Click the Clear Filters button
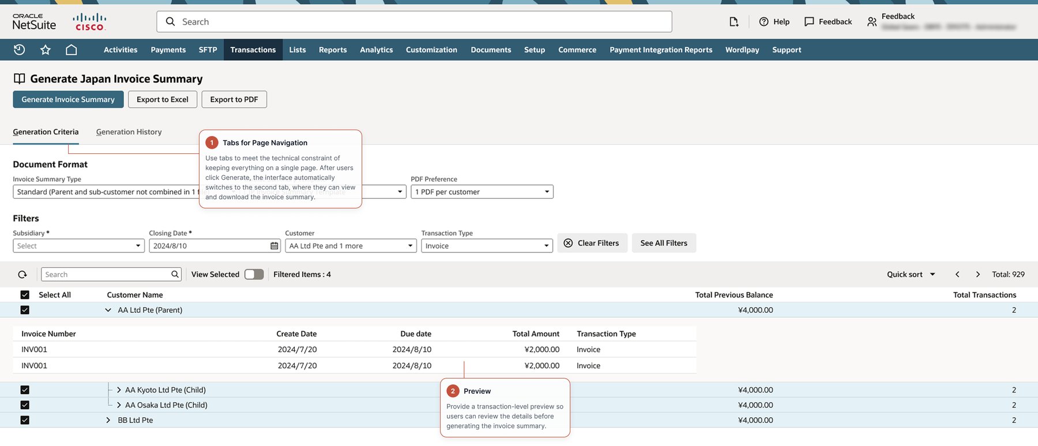Screen dimensions: 1038x446 (592, 243)
